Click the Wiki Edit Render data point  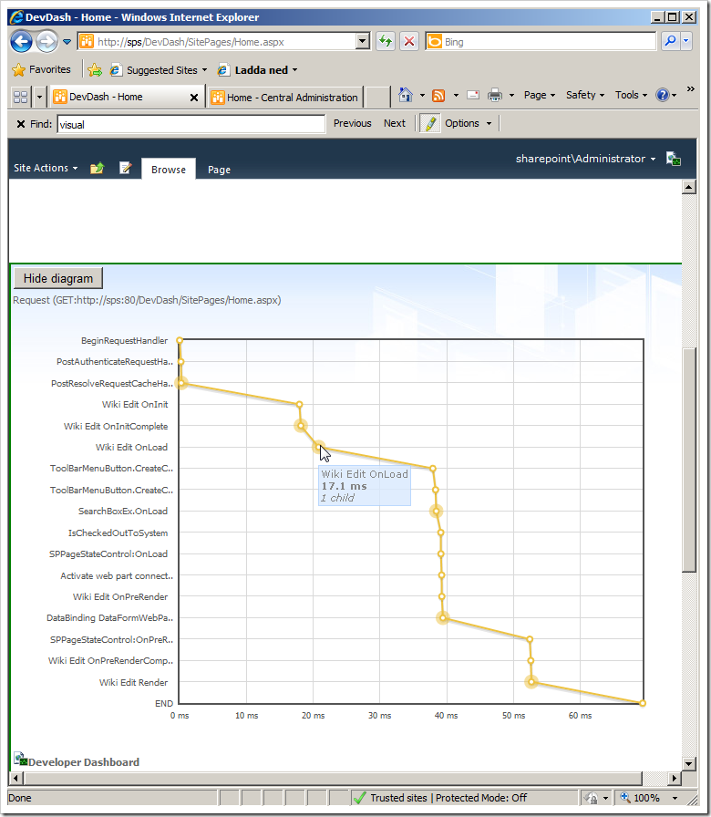531,681
